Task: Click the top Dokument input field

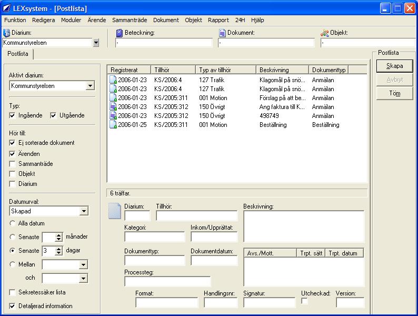Action: (266, 43)
